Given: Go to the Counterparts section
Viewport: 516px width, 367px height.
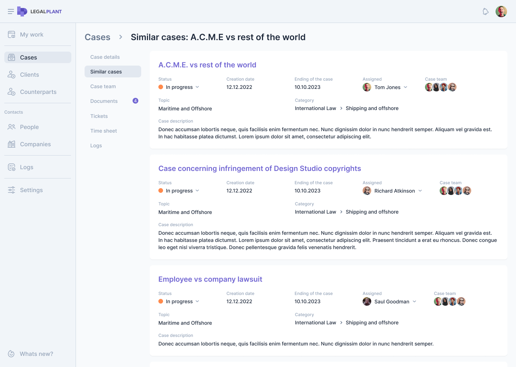Looking at the screenshot, I should click(x=38, y=92).
